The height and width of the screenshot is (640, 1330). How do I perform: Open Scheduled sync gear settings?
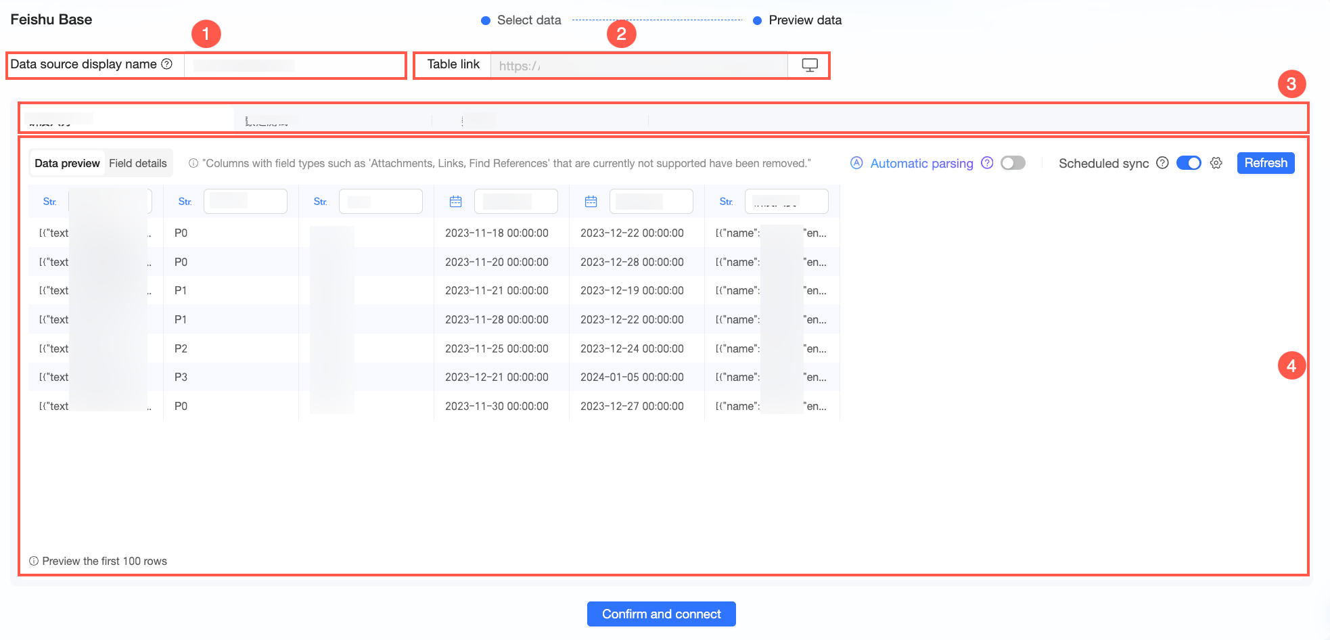(1216, 163)
